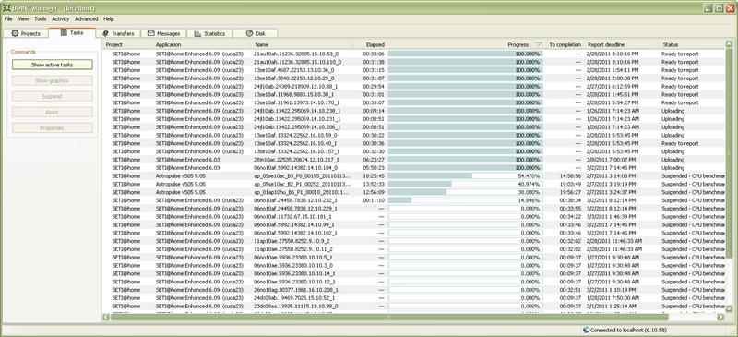Click the Statistics tab chart icon
This screenshot has height=337, width=738.
pyautogui.click(x=197, y=33)
